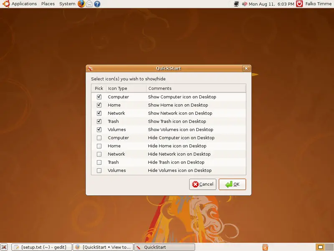
Task: Check Hide Trash icon checkbox
Action: (99, 162)
